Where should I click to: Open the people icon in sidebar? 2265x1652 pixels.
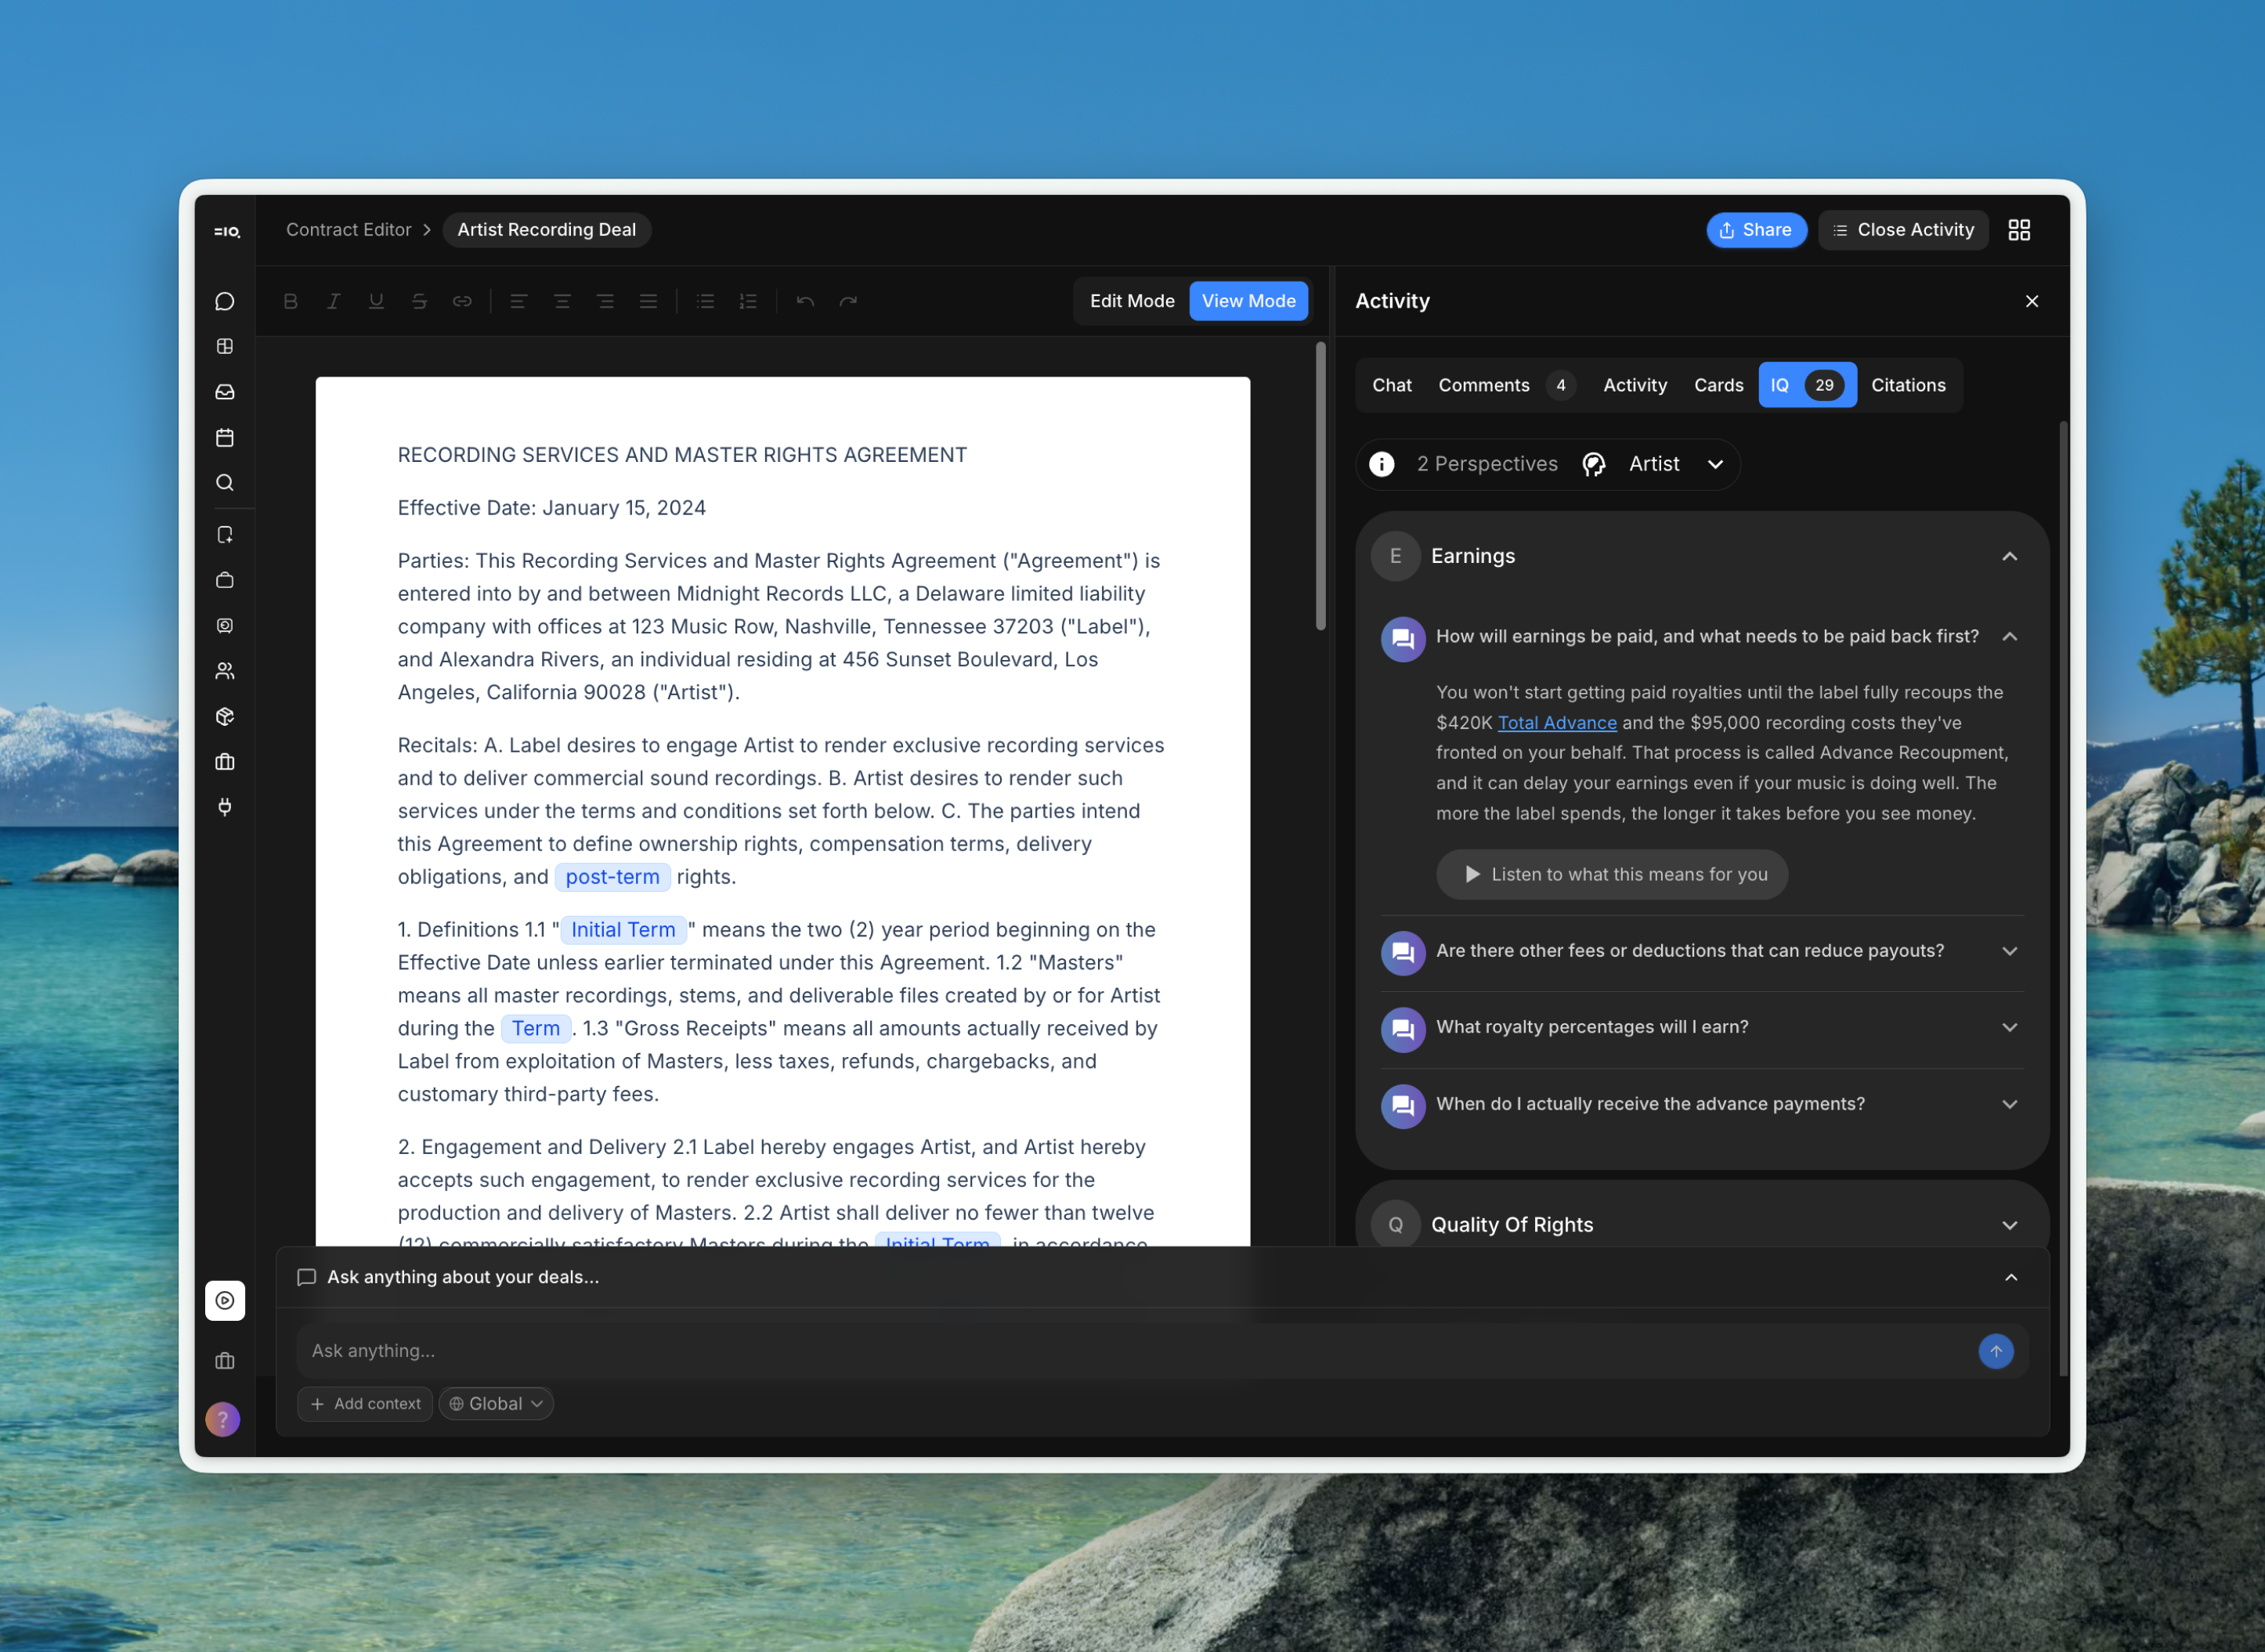click(225, 671)
